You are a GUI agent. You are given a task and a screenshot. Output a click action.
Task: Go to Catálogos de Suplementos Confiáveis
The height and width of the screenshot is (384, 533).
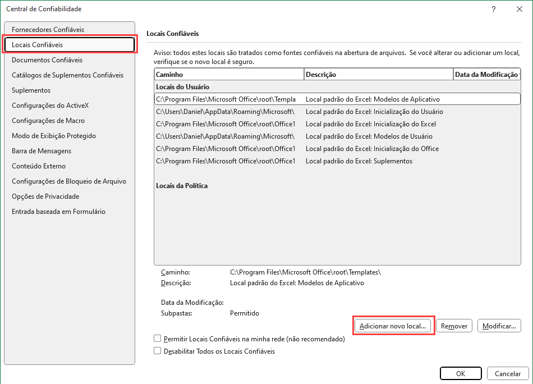[x=70, y=75]
